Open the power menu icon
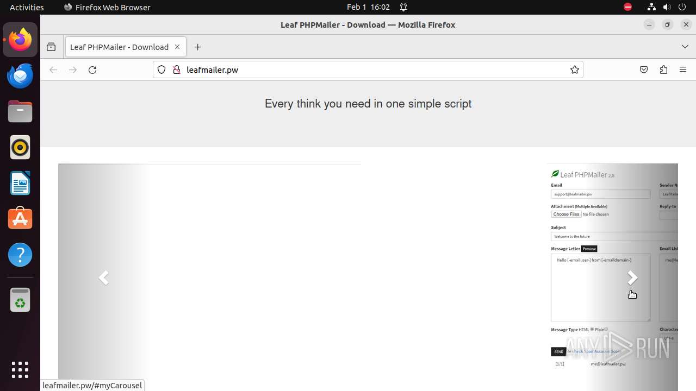The height and width of the screenshot is (391, 696). coord(682,7)
